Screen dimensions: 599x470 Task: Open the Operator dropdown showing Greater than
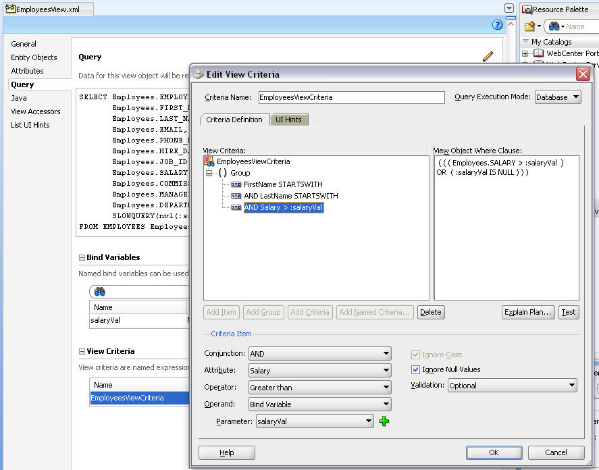click(x=319, y=387)
